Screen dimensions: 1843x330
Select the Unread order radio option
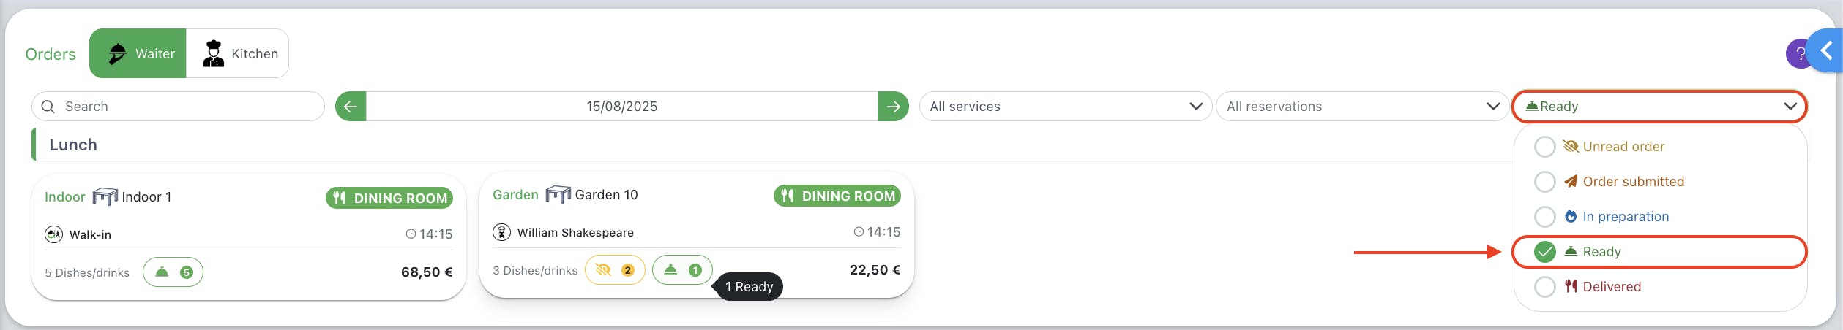(x=1544, y=147)
